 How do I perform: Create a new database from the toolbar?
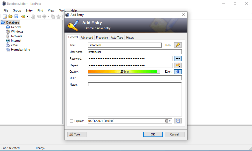tap(5, 16)
